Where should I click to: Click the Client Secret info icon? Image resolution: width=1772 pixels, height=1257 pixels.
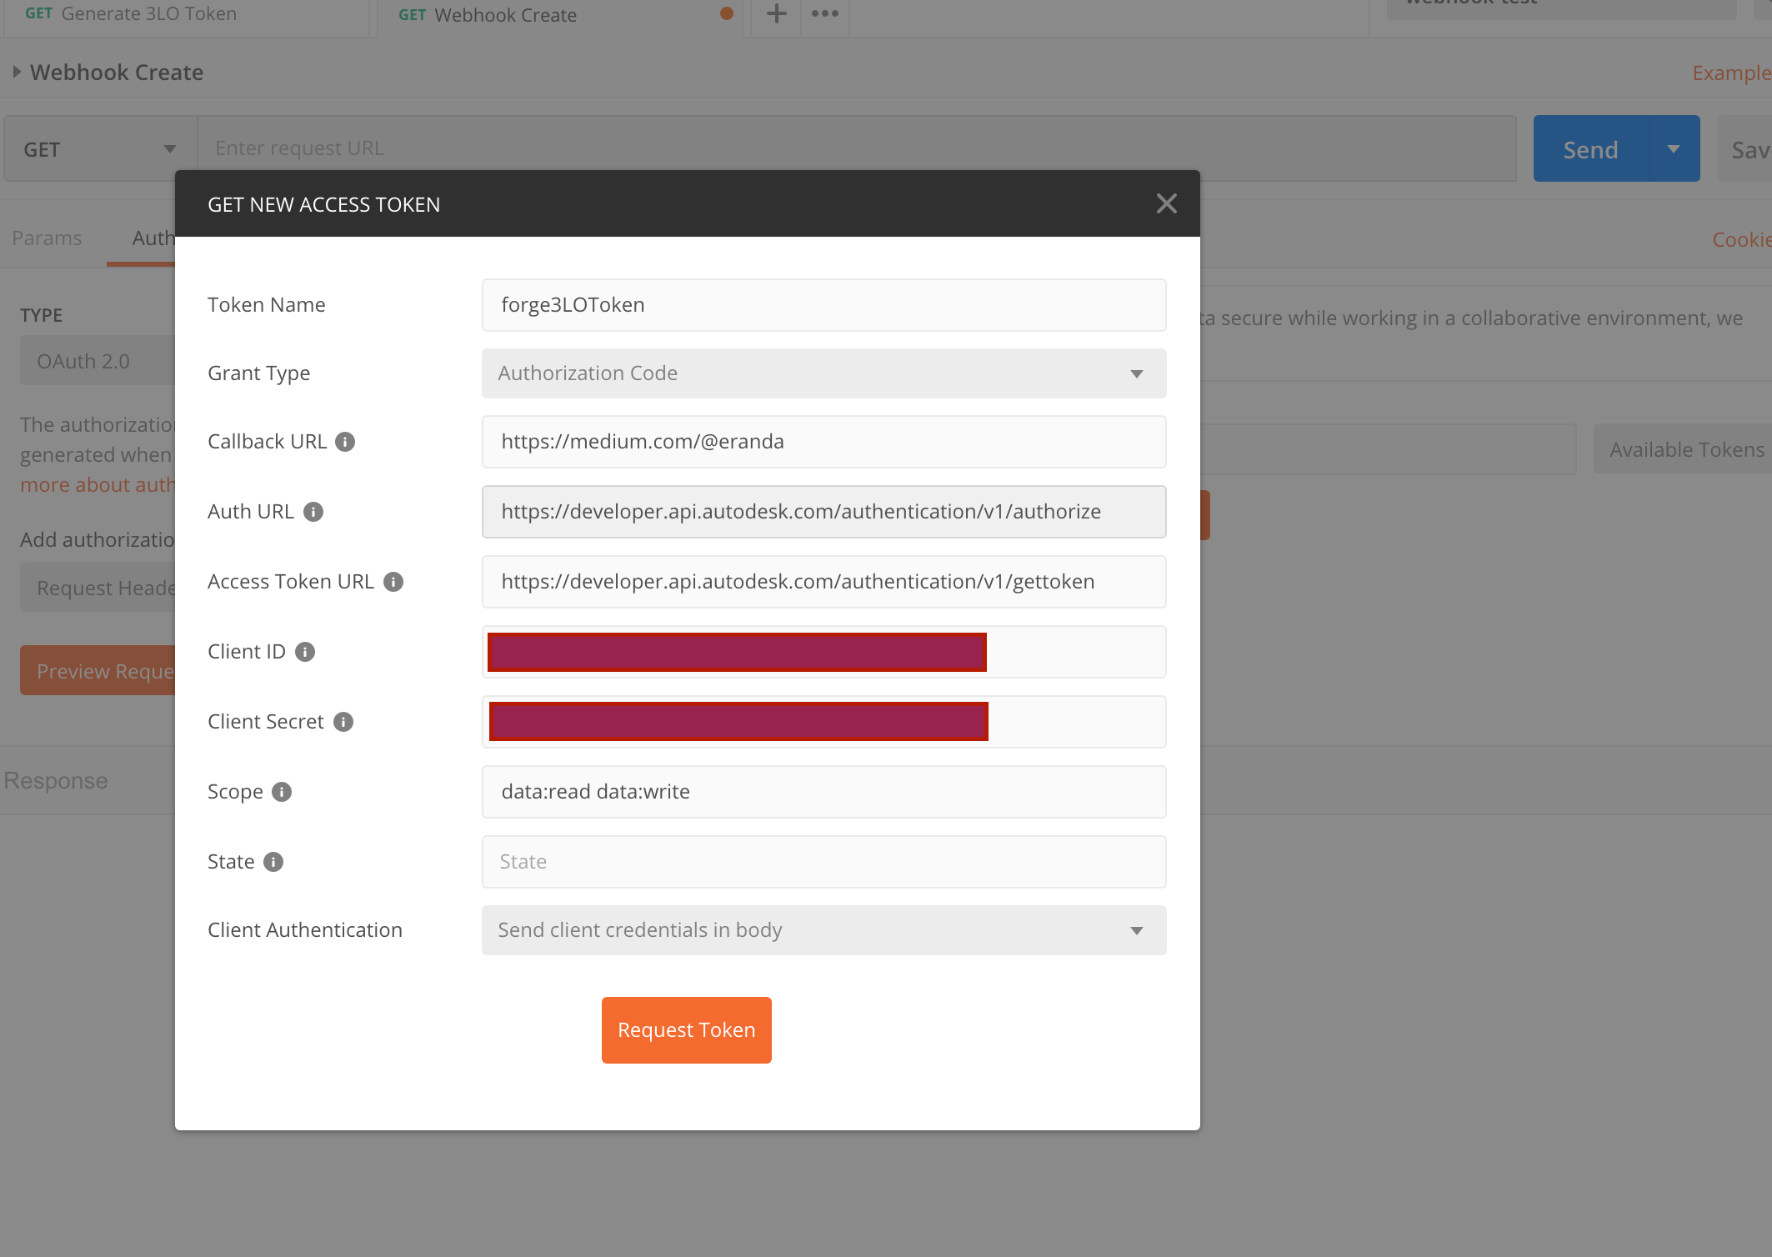[x=343, y=722]
